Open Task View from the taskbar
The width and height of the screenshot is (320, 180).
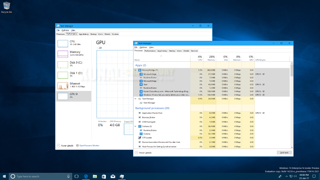[x=77, y=176]
